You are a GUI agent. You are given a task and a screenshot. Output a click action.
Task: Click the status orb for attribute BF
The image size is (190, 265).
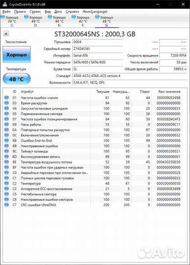(6, 167)
